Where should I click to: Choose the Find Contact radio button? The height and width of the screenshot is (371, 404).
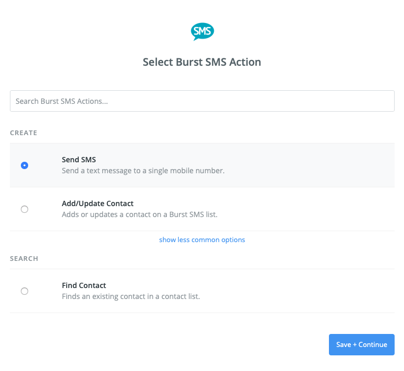25,291
